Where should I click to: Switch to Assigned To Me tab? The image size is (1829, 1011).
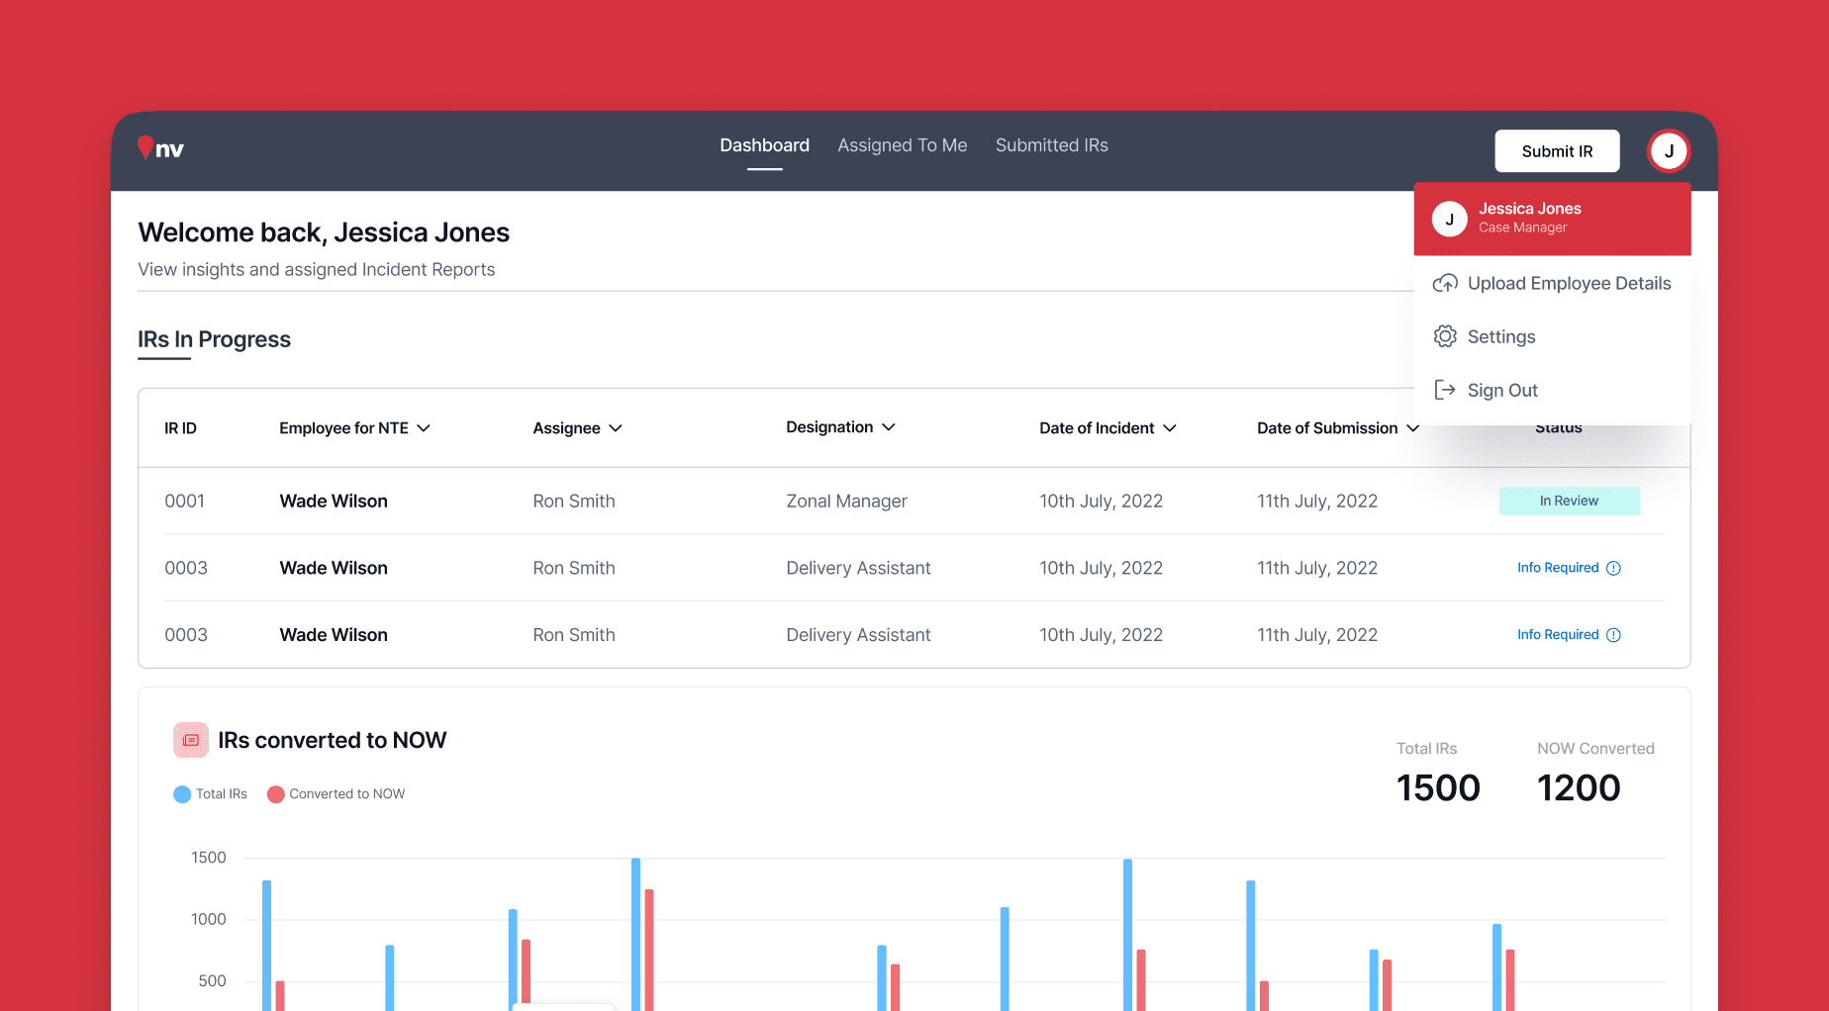[903, 145]
